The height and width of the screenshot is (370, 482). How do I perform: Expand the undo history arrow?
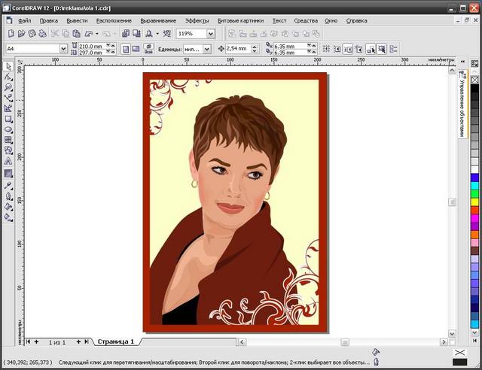coord(97,34)
